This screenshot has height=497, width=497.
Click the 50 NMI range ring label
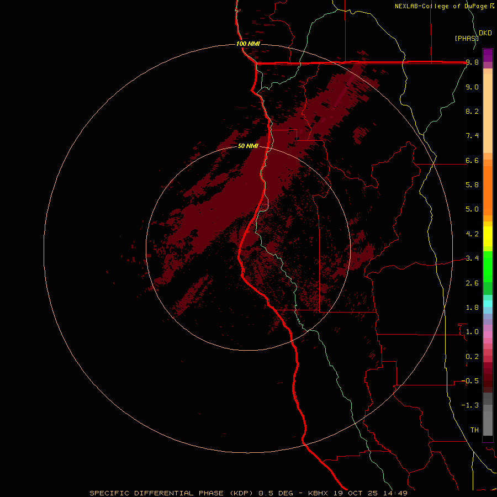248,146
